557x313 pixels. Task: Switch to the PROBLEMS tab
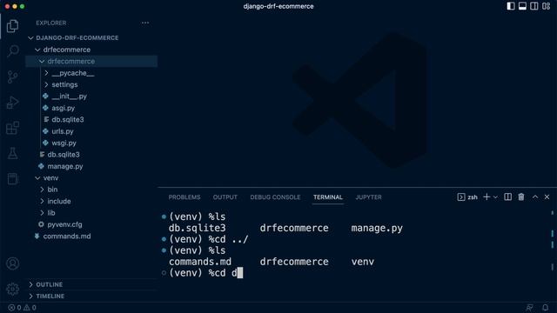[x=185, y=197]
